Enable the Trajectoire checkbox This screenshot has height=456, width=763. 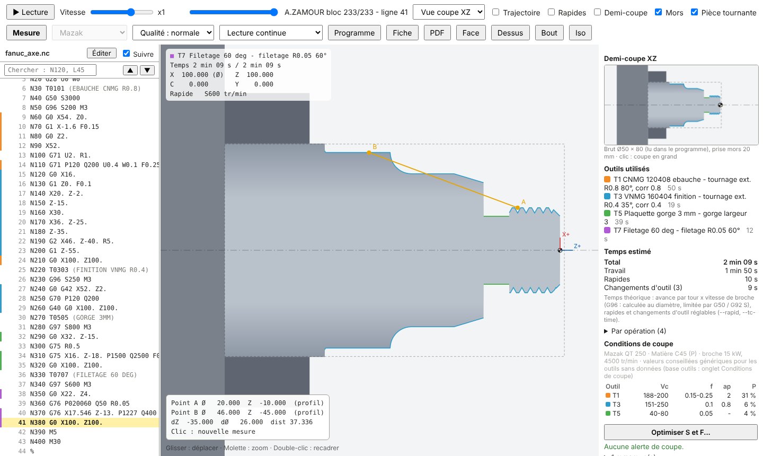point(496,12)
